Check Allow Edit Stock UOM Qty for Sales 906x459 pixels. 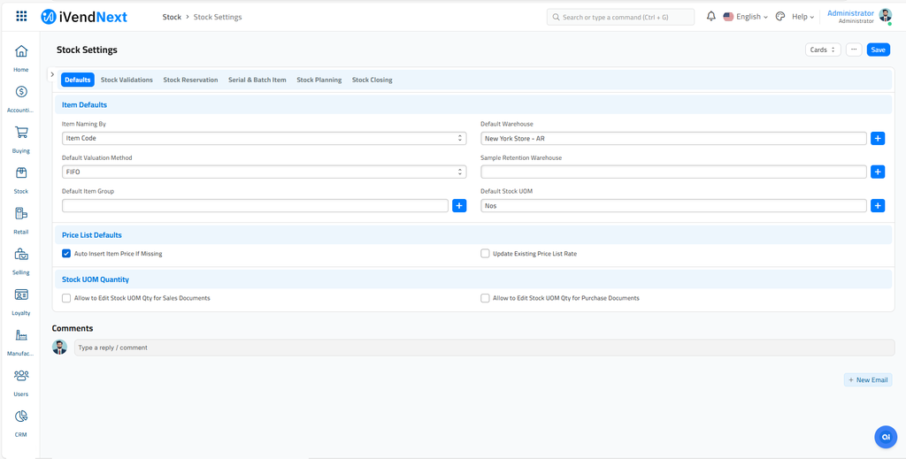click(x=66, y=298)
